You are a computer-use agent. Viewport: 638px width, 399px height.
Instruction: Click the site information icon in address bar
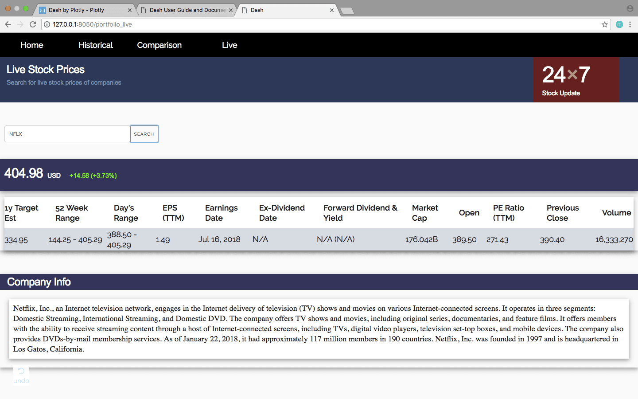47,24
